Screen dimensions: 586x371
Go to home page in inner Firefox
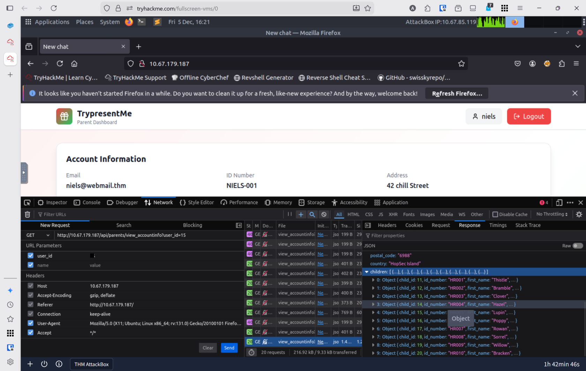[74, 63]
